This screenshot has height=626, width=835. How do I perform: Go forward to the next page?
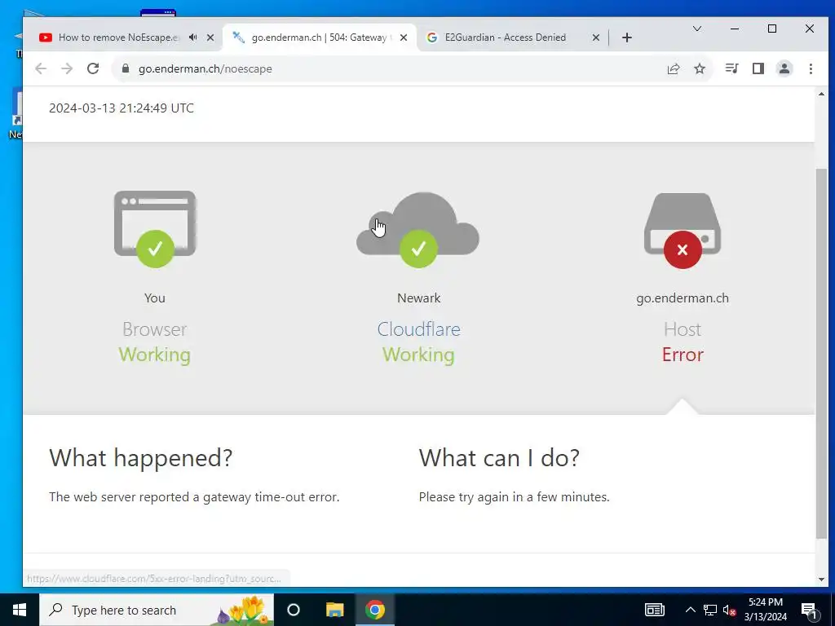click(67, 68)
